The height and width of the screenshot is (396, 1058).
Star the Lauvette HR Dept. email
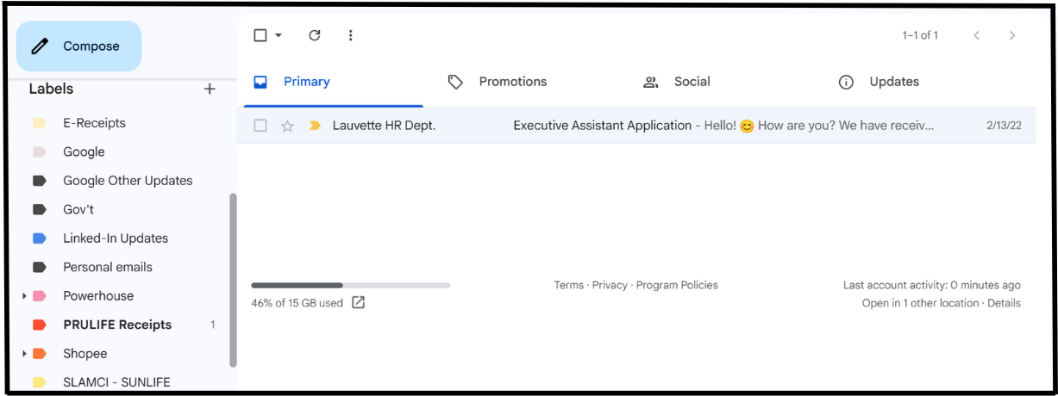pos(288,126)
